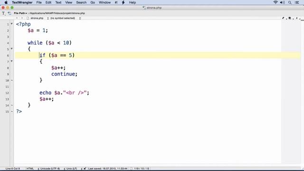Click the lock status icon in status bar

(x=85, y=169)
